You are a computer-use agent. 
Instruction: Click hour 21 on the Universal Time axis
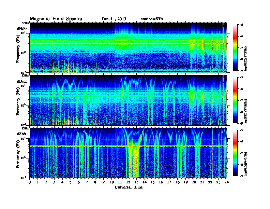click(x=202, y=182)
